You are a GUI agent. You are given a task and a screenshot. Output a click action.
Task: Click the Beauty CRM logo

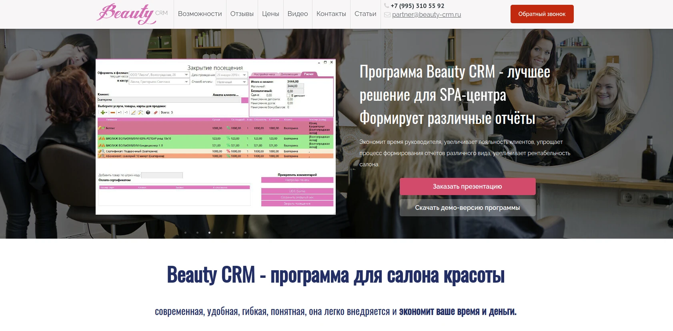coord(132,14)
